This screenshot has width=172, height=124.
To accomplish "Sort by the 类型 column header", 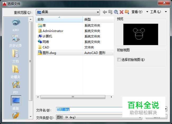I will pyautogui.click(x=98, y=20).
